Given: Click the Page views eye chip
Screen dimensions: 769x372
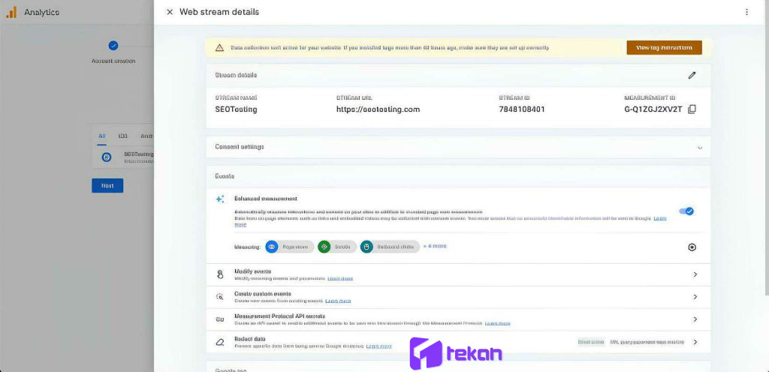Looking at the screenshot, I should pos(289,247).
